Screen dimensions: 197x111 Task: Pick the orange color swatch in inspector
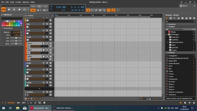pos(7,23)
